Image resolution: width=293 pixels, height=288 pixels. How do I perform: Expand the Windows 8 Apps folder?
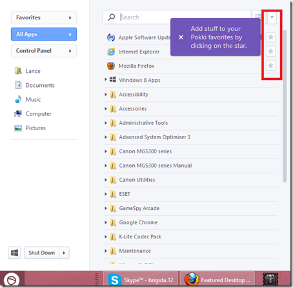[106, 80]
